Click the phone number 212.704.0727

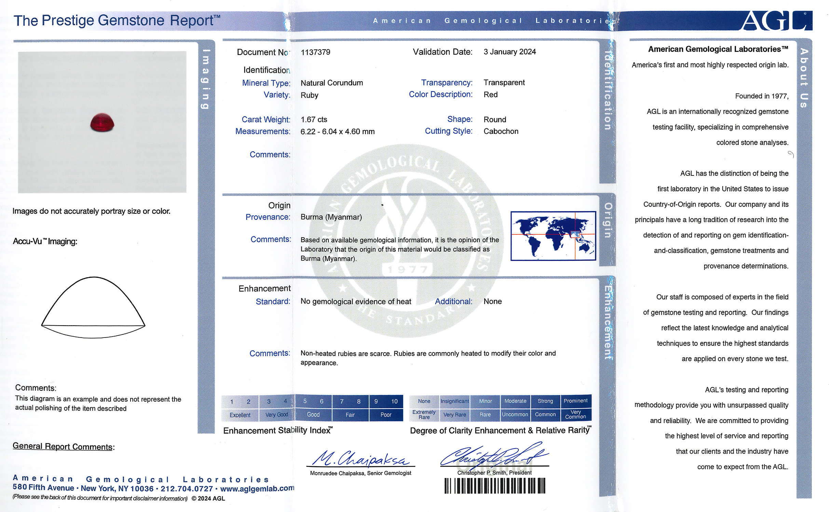(x=187, y=489)
